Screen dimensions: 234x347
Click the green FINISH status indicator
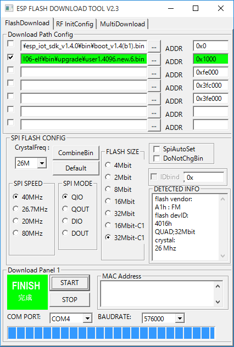[x=27, y=292]
